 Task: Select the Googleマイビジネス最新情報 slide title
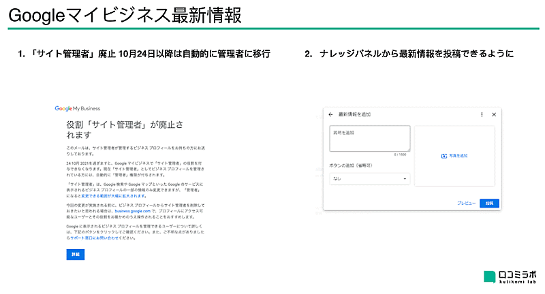126,15
